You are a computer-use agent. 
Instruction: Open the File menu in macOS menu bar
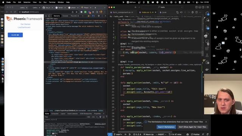point(14,2)
